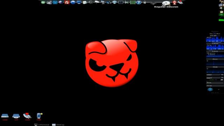This screenshot has width=224, height=126.
Task: Open the green square icon in dock
Action: pyautogui.click(x=133, y=2)
